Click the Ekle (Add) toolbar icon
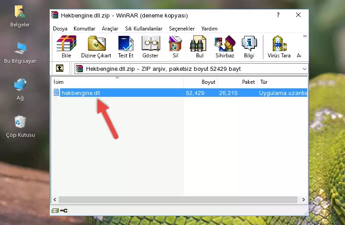This screenshot has width=345, height=225. pyautogui.click(x=66, y=47)
